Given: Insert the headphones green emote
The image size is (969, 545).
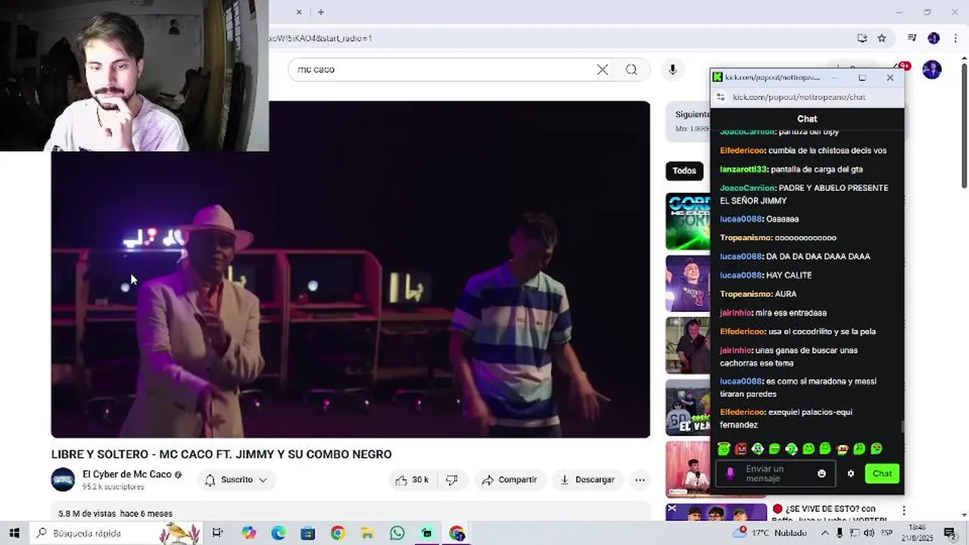Looking at the screenshot, I should click(791, 449).
